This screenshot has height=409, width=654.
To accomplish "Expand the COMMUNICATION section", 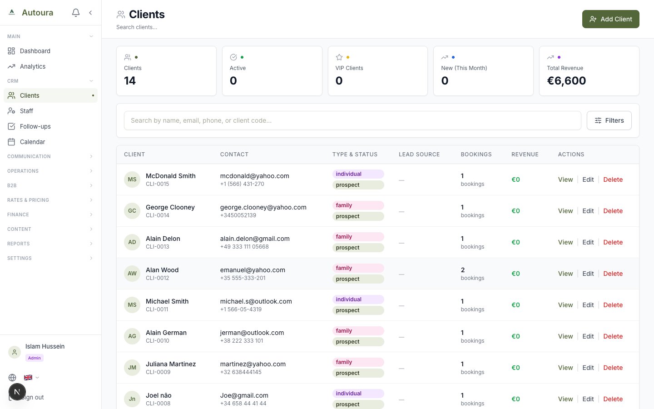I will (50, 156).
